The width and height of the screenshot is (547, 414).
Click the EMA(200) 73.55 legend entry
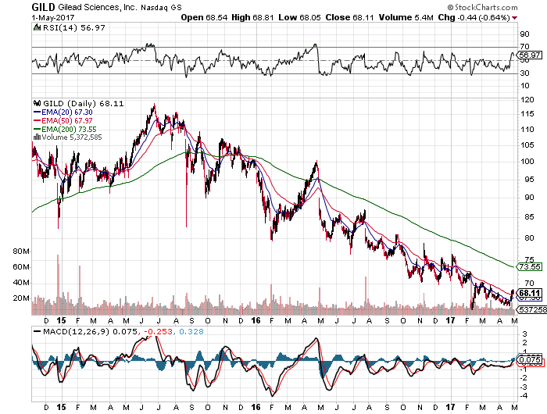pyautogui.click(x=69, y=129)
